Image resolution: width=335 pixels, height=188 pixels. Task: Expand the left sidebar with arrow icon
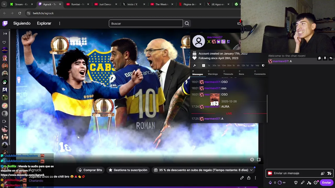point(5,33)
